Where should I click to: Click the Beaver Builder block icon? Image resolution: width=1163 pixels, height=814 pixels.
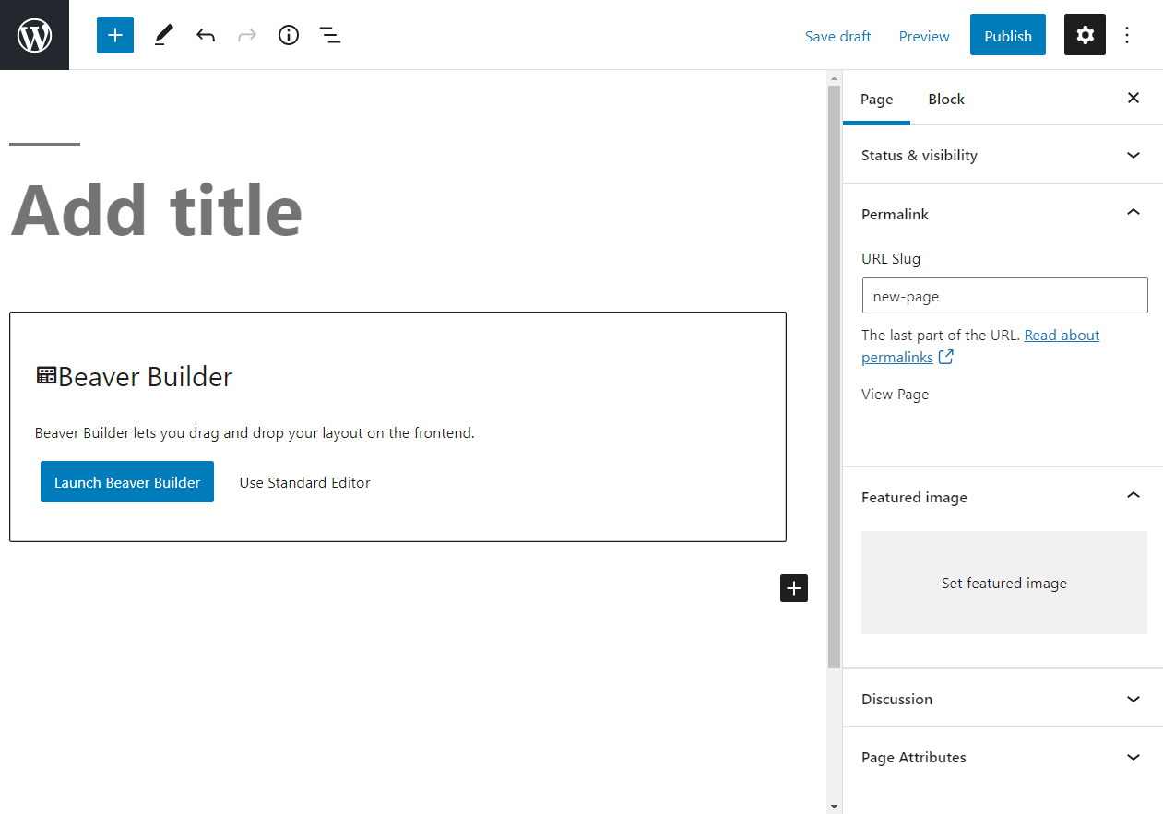coord(46,374)
